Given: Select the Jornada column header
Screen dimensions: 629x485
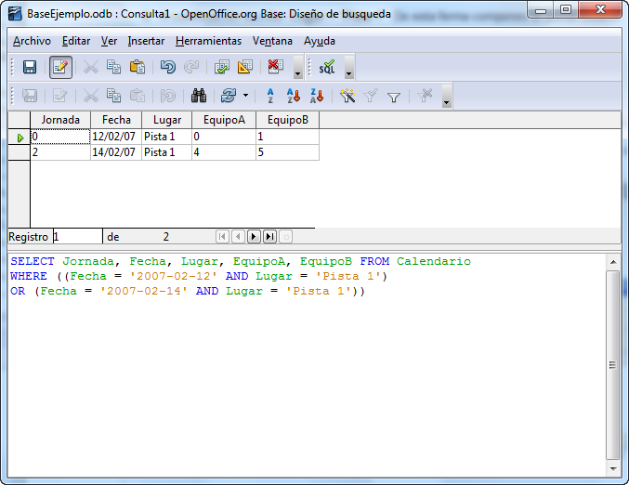Looking at the screenshot, I should pyautogui.click(x=60, y=120).
